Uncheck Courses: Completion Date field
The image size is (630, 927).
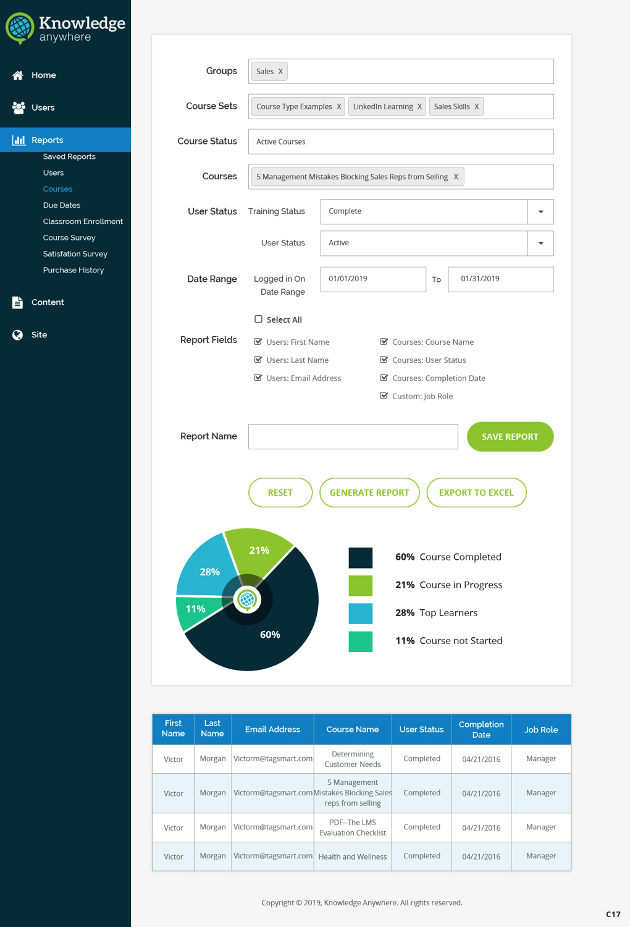click(384, 378)
